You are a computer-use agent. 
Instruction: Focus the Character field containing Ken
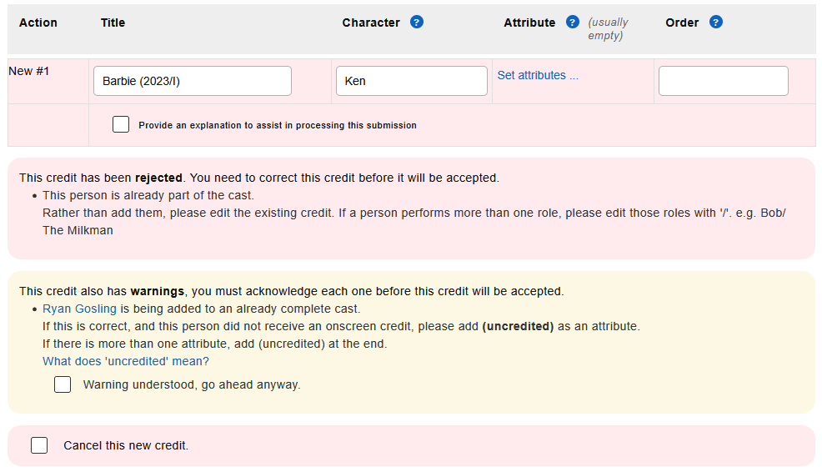tap(412, 81)
